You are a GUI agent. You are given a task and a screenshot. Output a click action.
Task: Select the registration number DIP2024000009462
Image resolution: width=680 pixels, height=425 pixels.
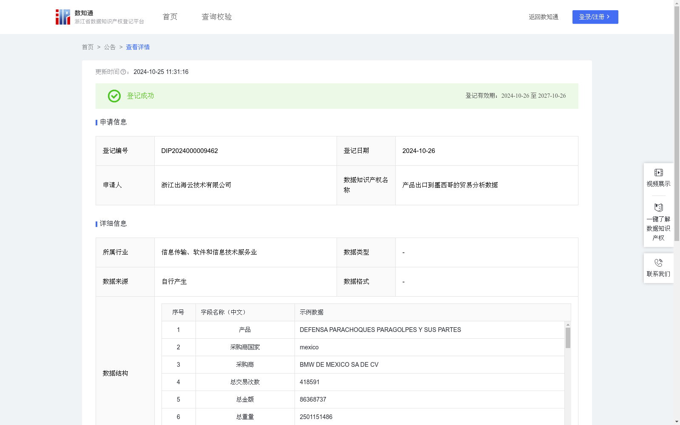pos(190,151)
